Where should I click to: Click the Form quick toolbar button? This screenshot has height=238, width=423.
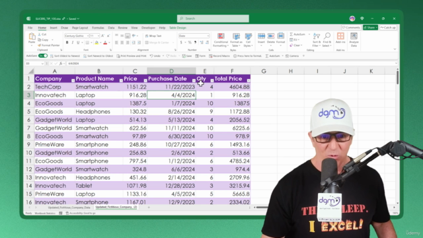200,56
